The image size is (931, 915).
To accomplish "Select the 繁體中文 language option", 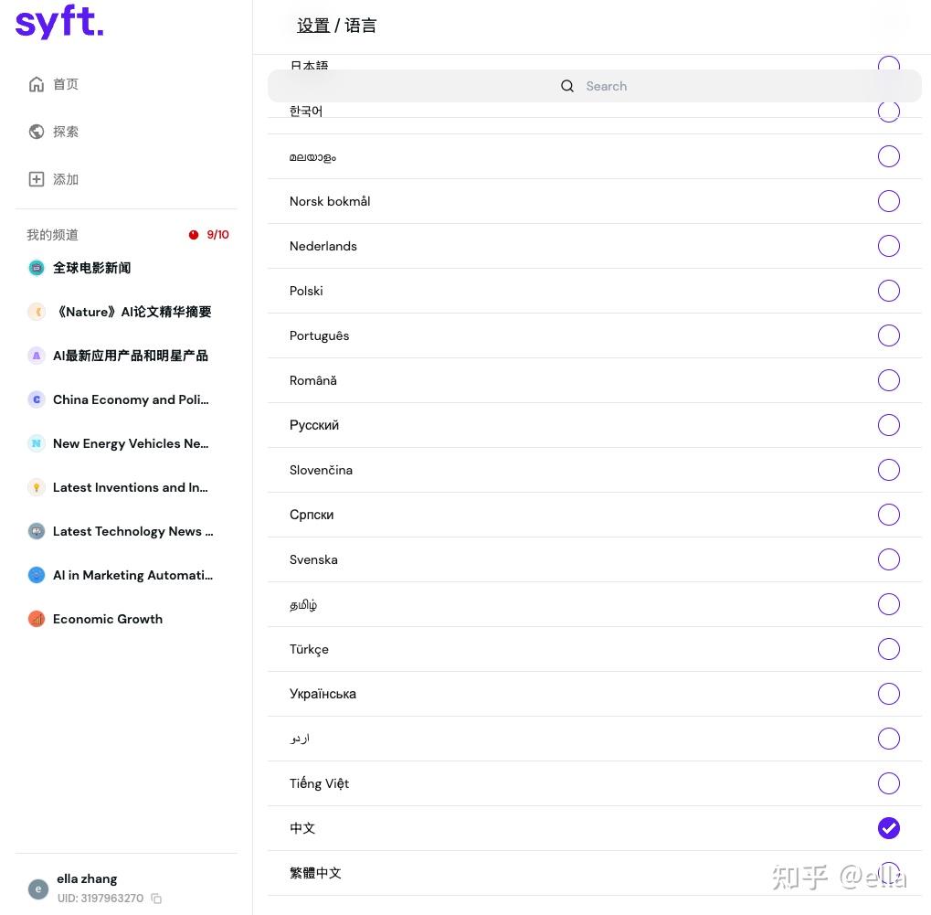I will pos(888,873).
